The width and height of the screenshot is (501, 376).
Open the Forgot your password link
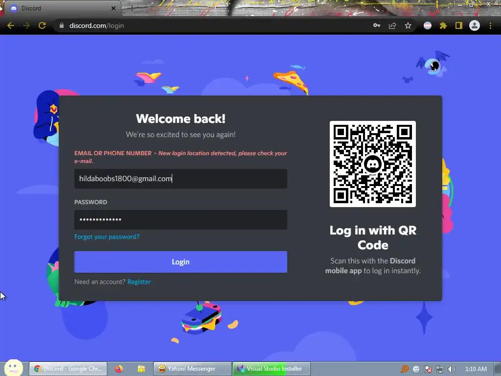tap(107, 236)
